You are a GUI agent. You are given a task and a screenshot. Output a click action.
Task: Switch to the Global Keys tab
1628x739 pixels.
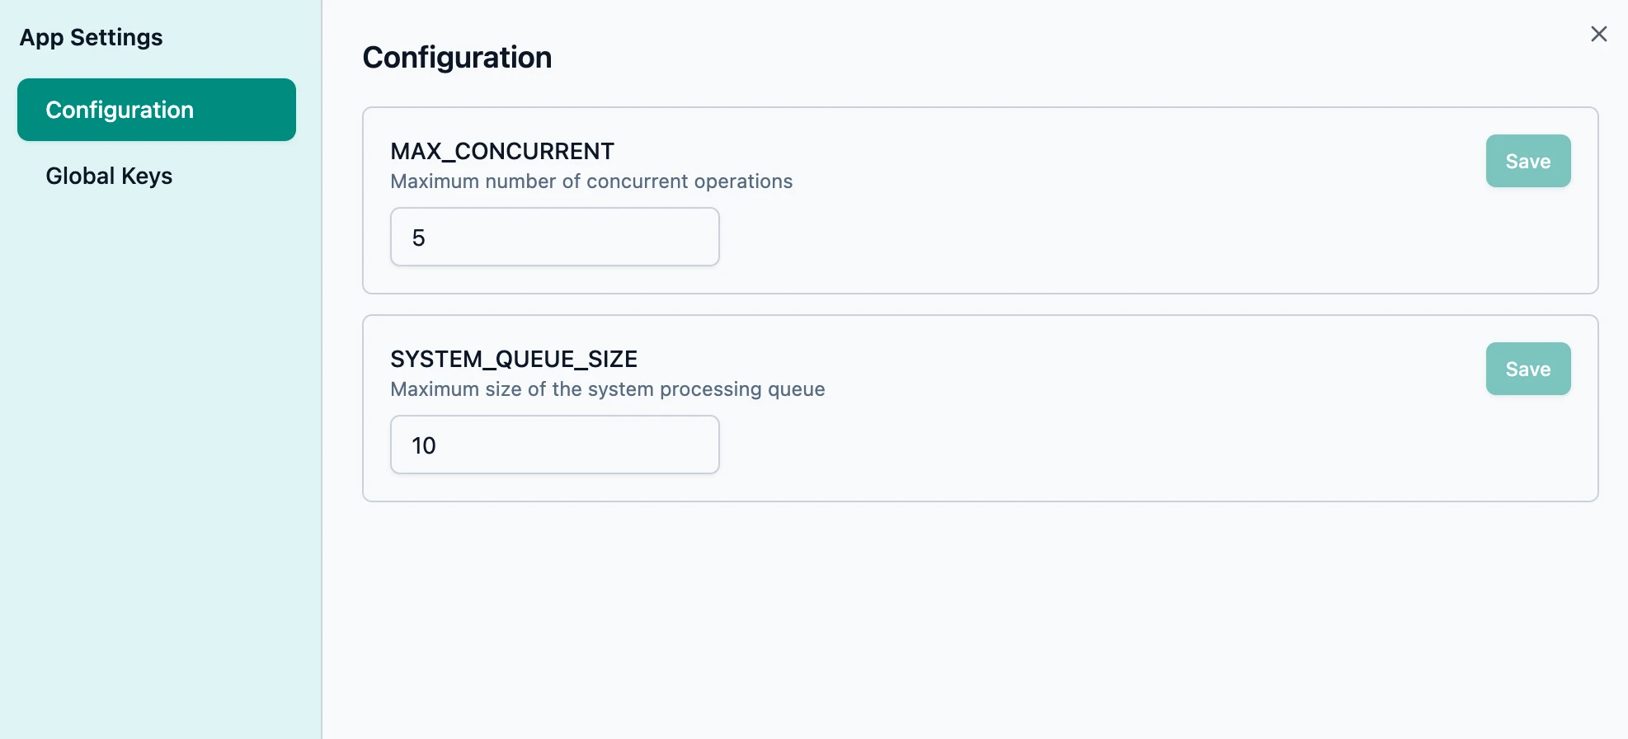pos(109,176)
